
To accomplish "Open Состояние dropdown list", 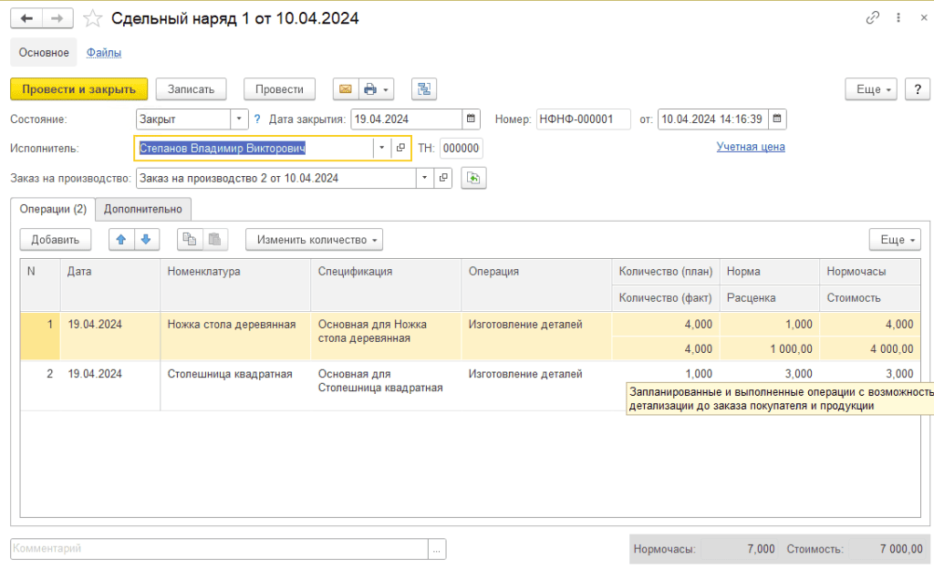I will pos(239,119).
